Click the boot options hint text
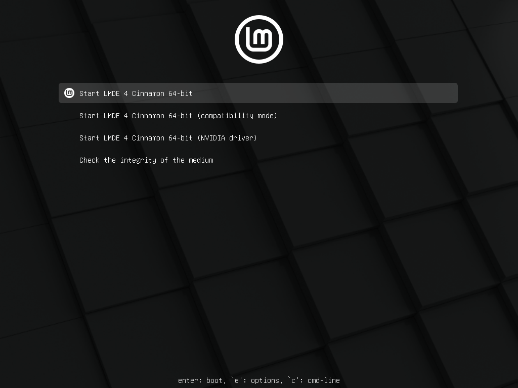Screen dimensions: 518x388 (x=259, y=380)
